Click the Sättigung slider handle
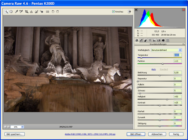The height and width of the screenshot is (140, 188). tap(160, 126)
